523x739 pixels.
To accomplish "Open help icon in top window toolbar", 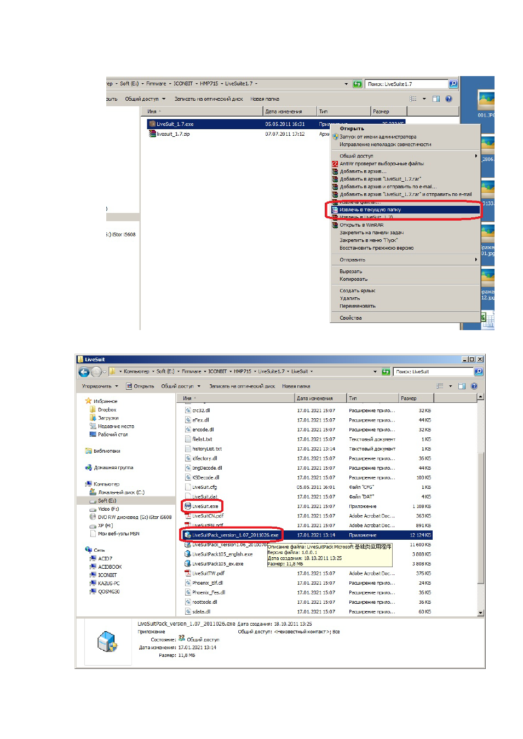I will point(449,99).
